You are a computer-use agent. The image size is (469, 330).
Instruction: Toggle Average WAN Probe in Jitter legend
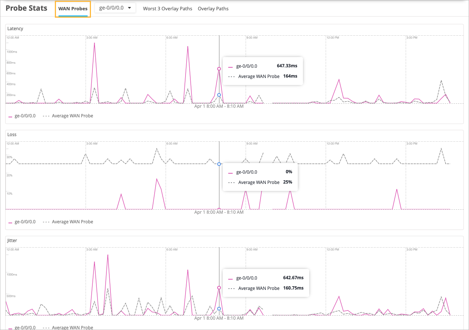68,327
